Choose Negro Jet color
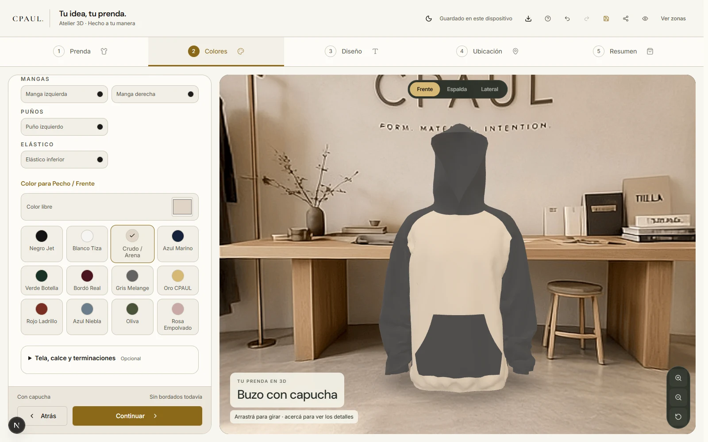This screenshot has height=442, width=708. coord(42,244)
